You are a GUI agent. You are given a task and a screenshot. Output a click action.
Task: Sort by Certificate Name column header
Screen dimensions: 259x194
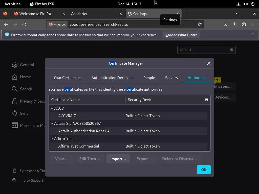(x=87, y=100)
